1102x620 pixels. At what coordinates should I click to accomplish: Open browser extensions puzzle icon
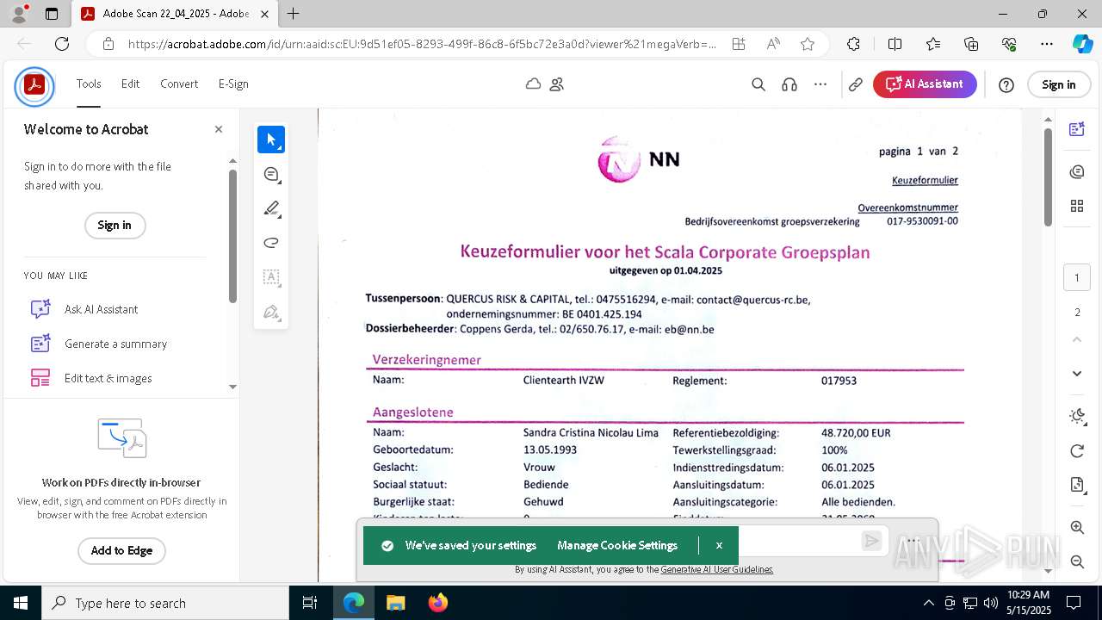853,44
